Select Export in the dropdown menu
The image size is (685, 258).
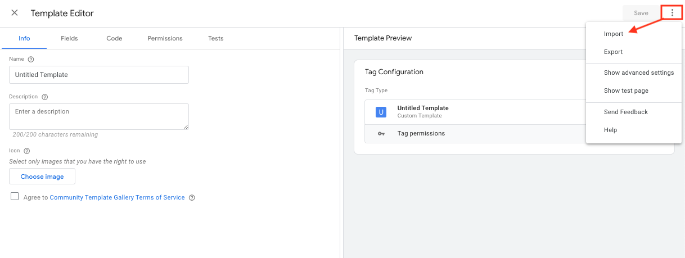click(613, 52)
